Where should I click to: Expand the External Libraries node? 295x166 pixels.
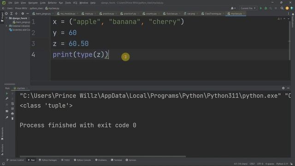pyautogui.click(x=6, y=26)
